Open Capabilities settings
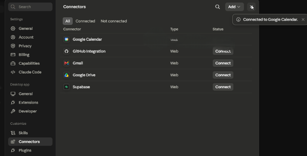Image resolution: width=307 pixels, height=156 pixels. point(30,63)
